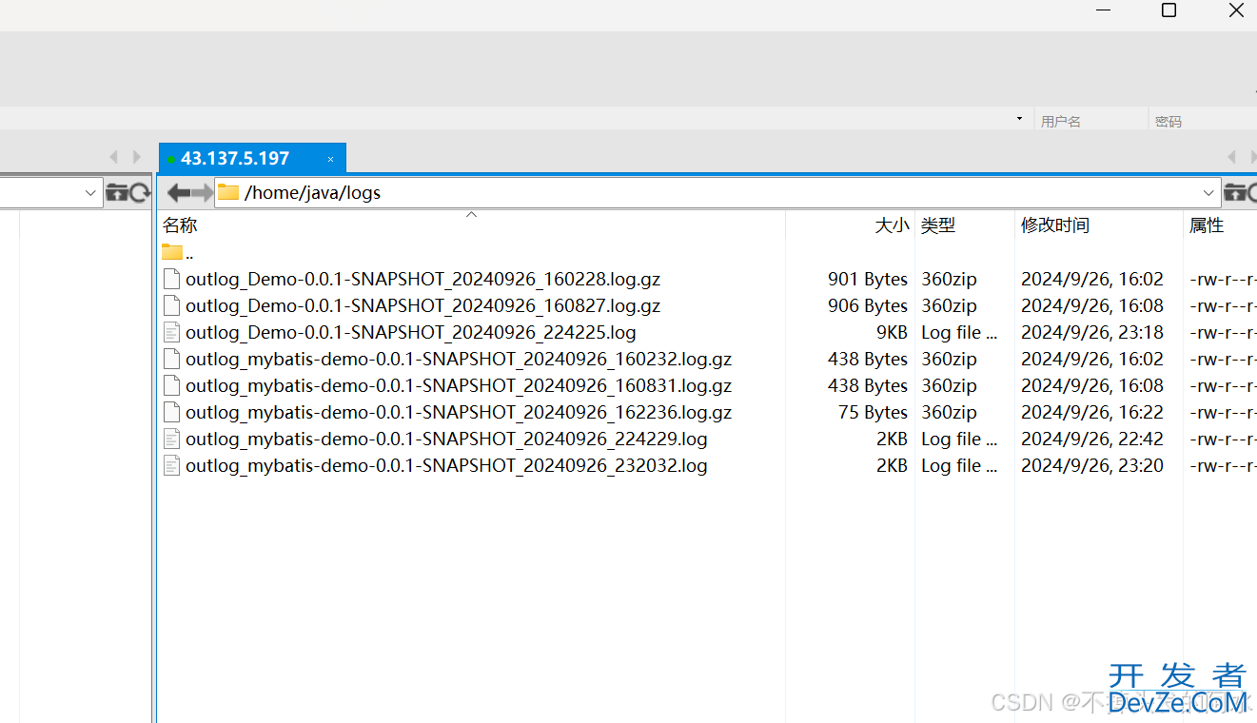Sort files by 大小 column
Viewport: 1257px width, 723px height.
[892, 225]
